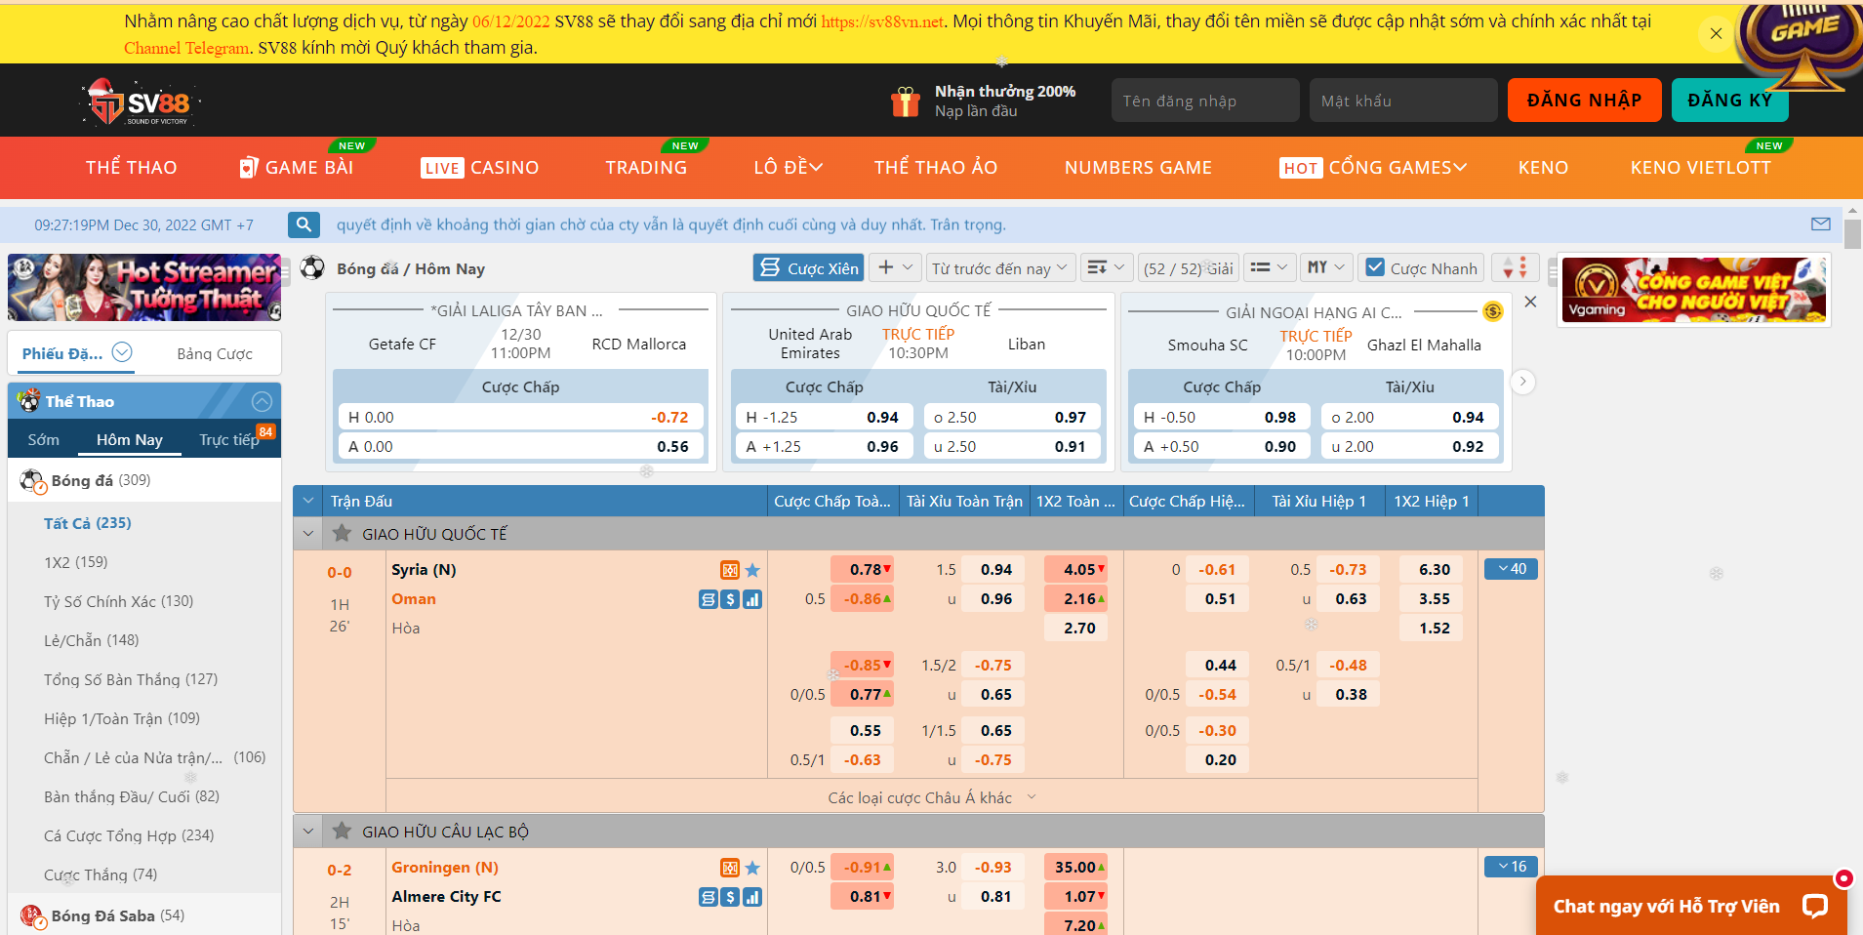Favorite the Giao Hữu Quốc Tế league

(342, 534)
